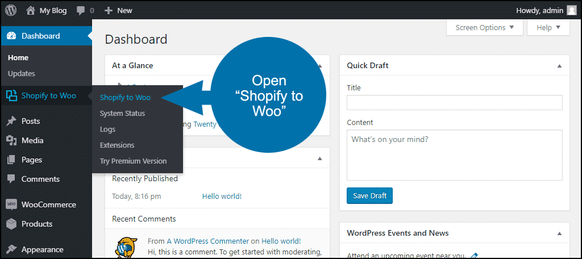Click the pencil icon near upcoming event text
This screenshot has height=259, width=582.
pyautogui.click(x=473, y=256)
